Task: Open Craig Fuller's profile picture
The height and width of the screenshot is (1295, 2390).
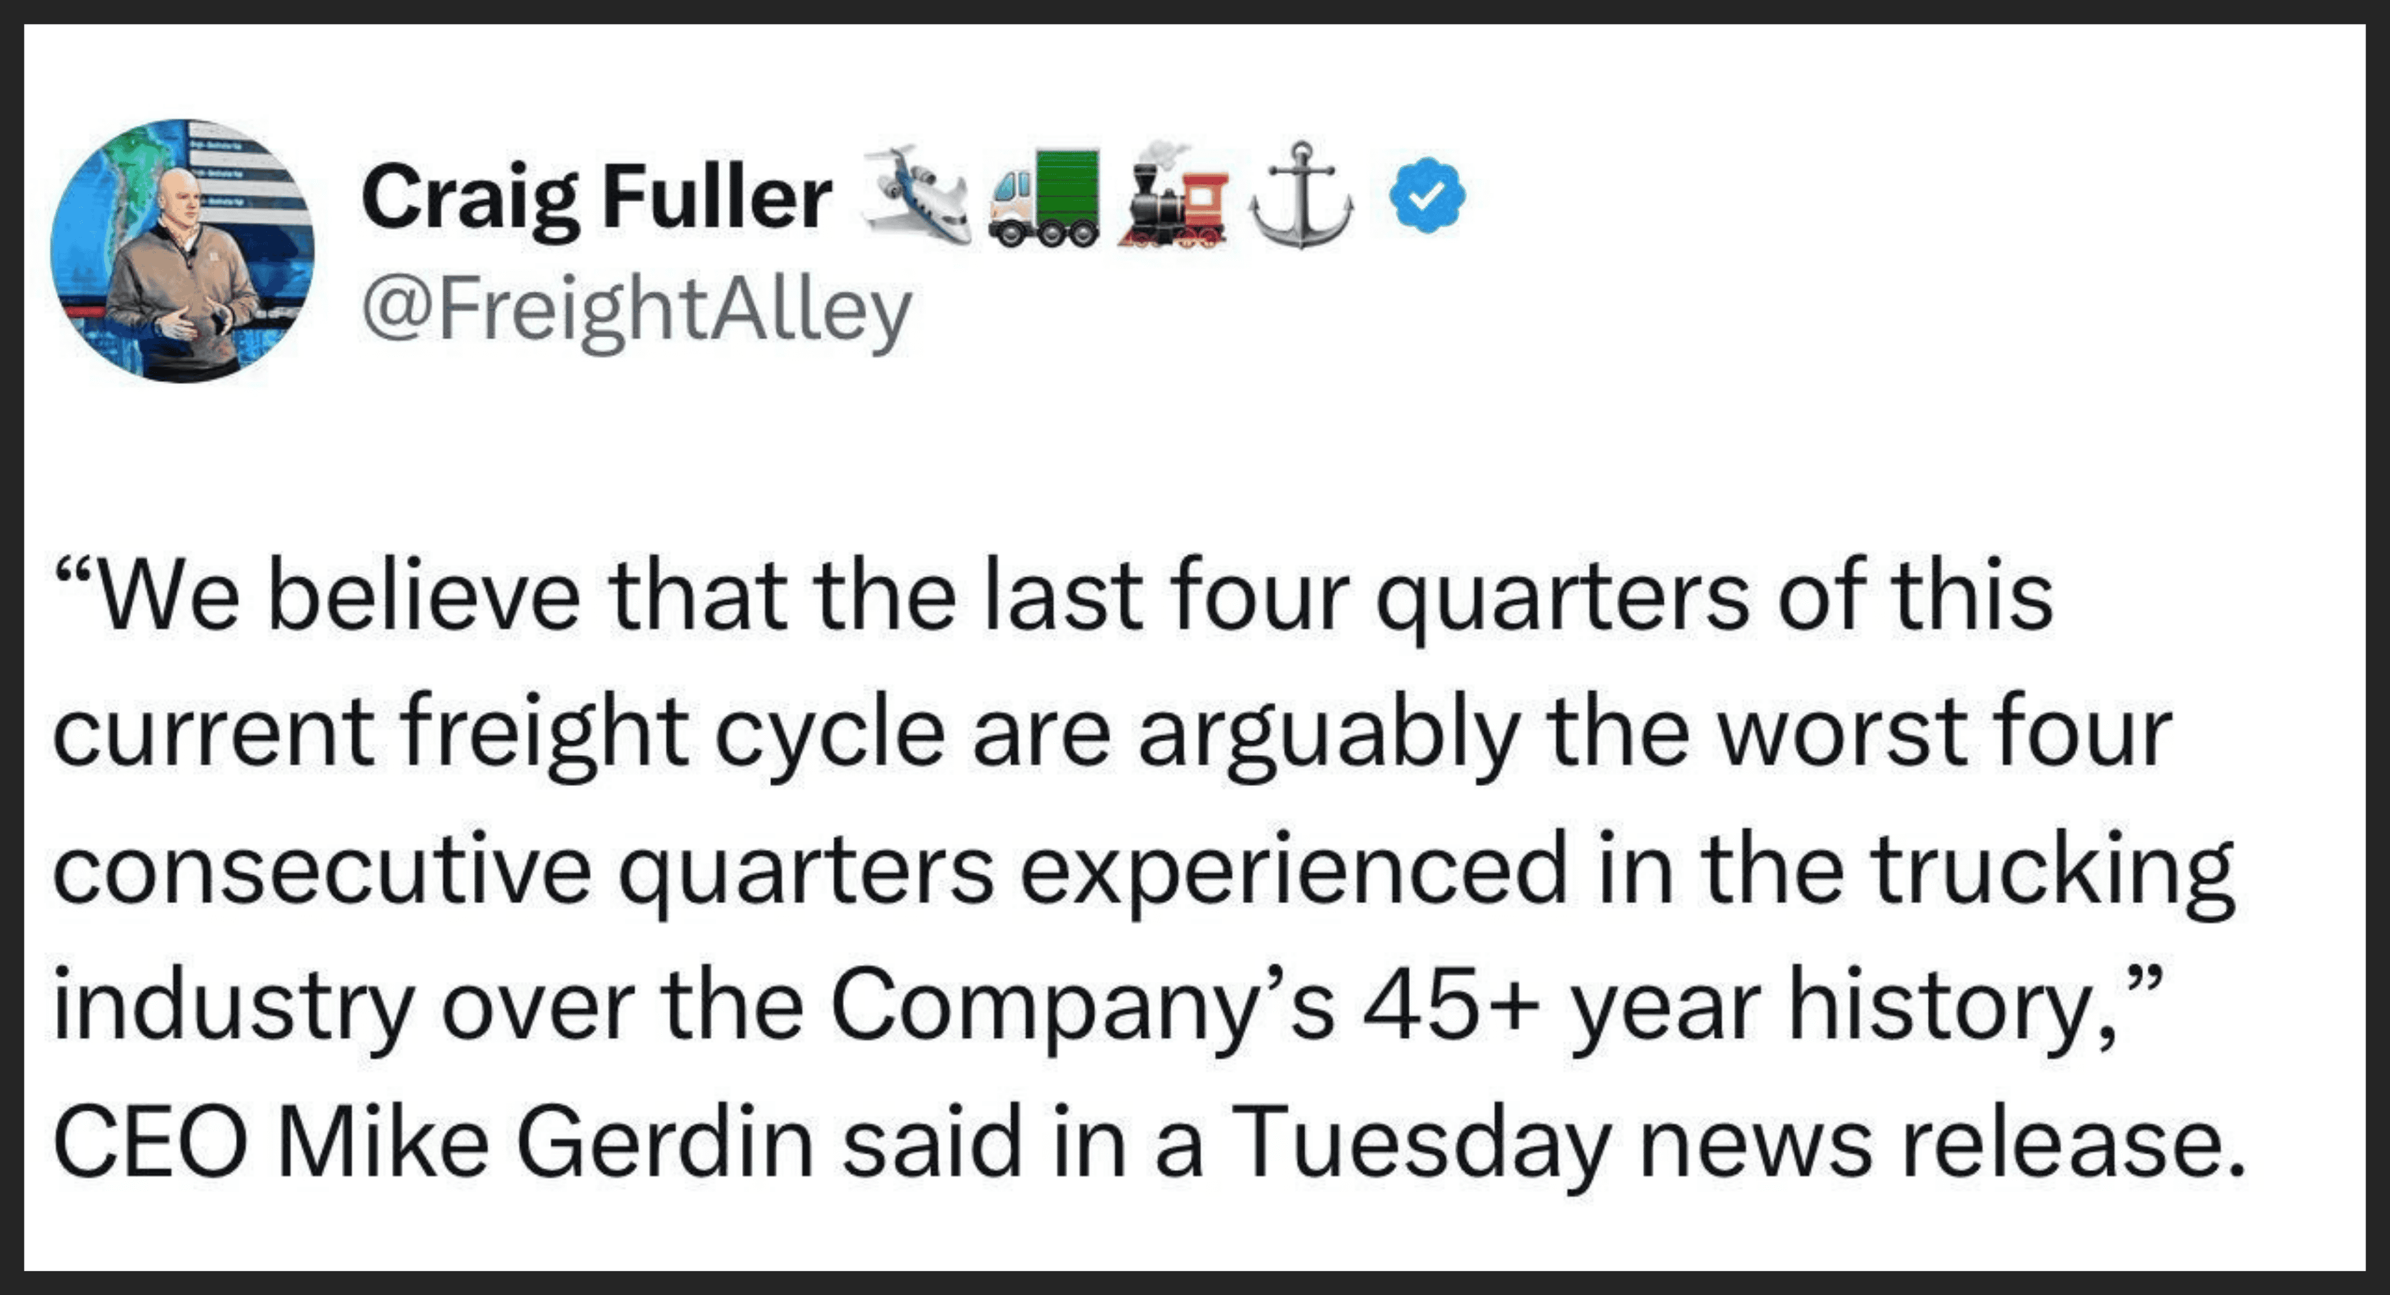Action: coord(183,251)
